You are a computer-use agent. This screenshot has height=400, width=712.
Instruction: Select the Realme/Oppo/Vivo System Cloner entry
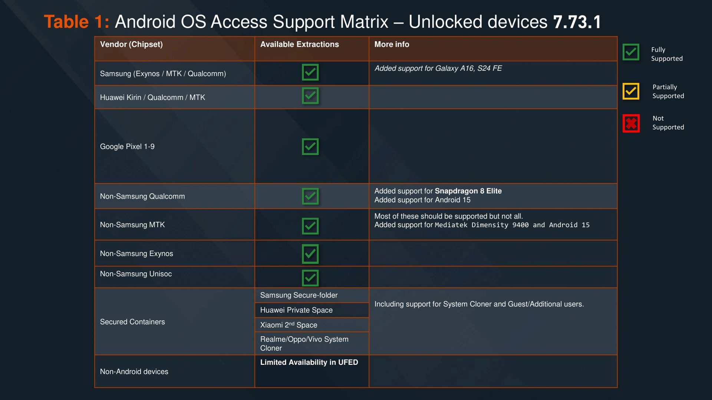[x=304, y=343]
